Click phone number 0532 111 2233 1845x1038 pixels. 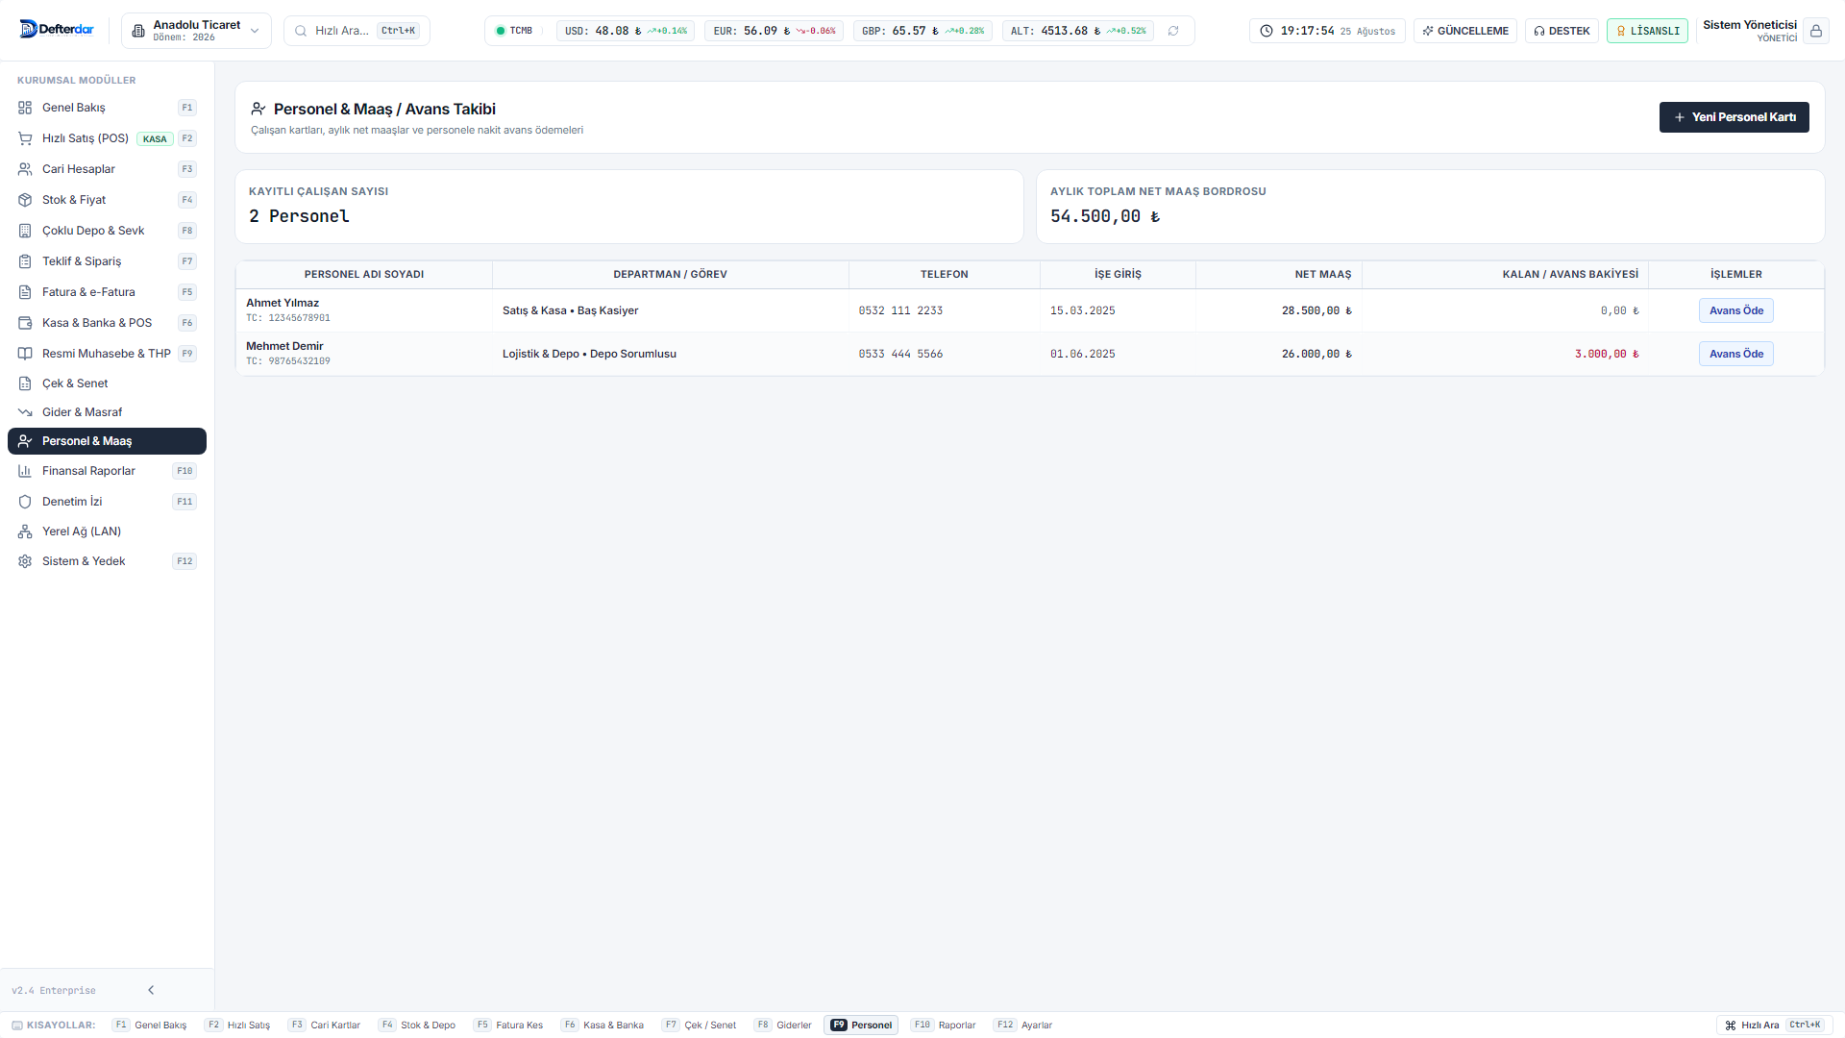(x=900, y=310)
